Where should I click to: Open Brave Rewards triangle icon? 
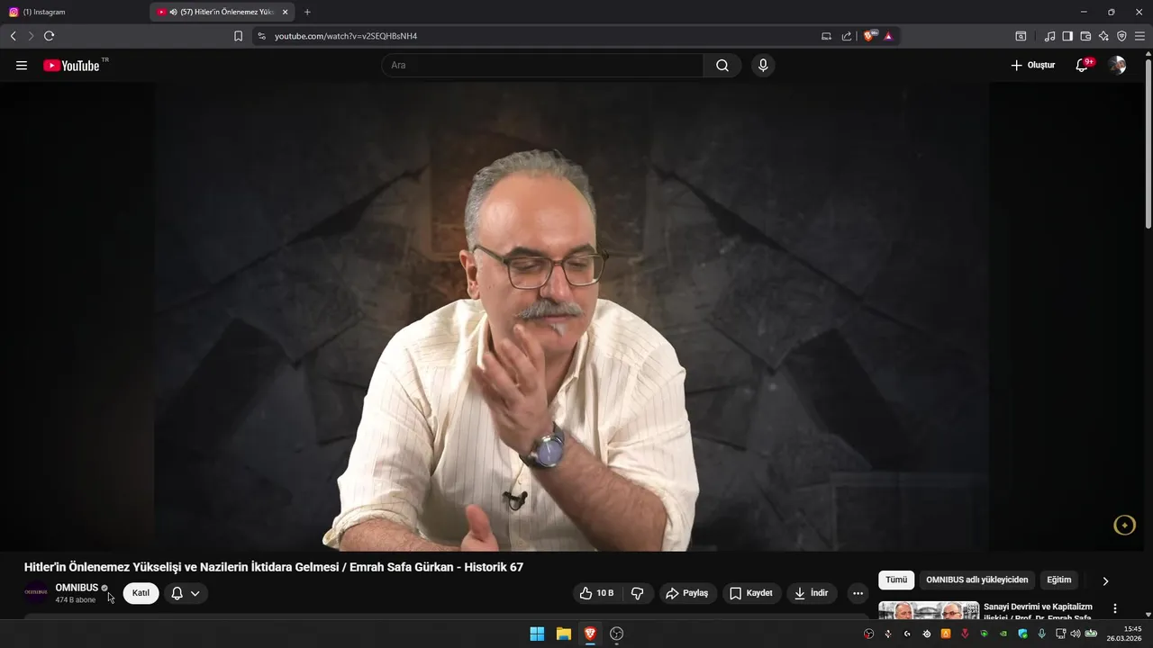tap(888, 36)
